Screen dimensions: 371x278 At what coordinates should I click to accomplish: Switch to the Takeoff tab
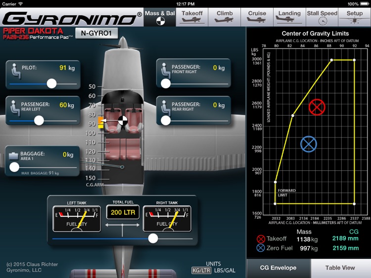coord(192,17)
